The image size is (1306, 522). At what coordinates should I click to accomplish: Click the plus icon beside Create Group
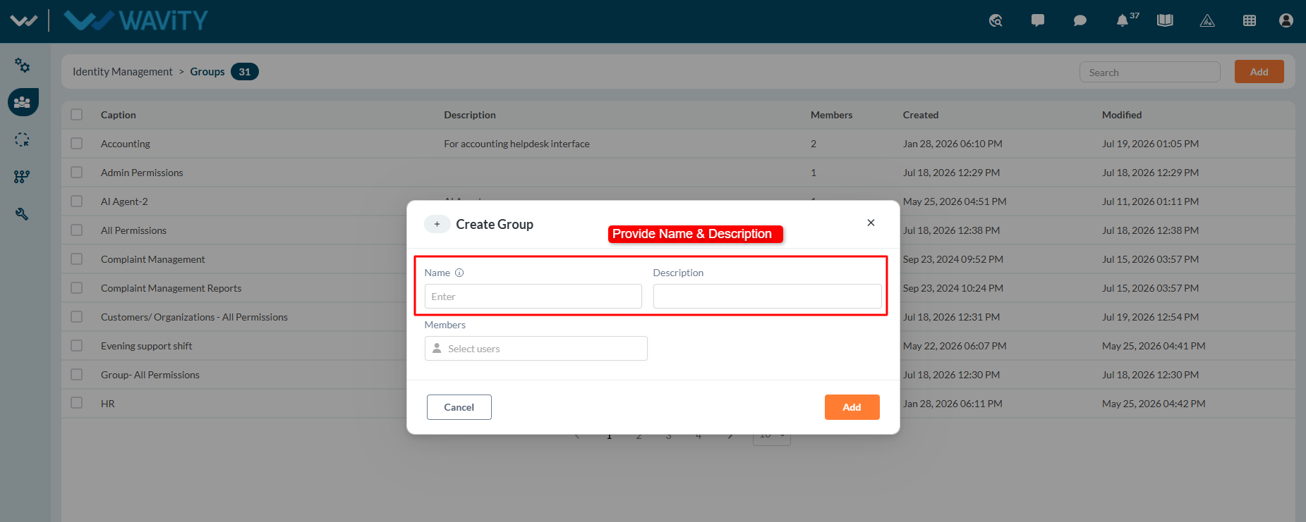(437, 224)
